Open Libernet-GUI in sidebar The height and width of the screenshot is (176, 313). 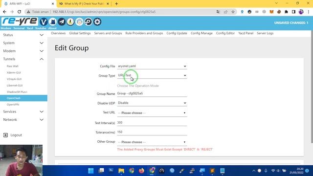(15, 86)
